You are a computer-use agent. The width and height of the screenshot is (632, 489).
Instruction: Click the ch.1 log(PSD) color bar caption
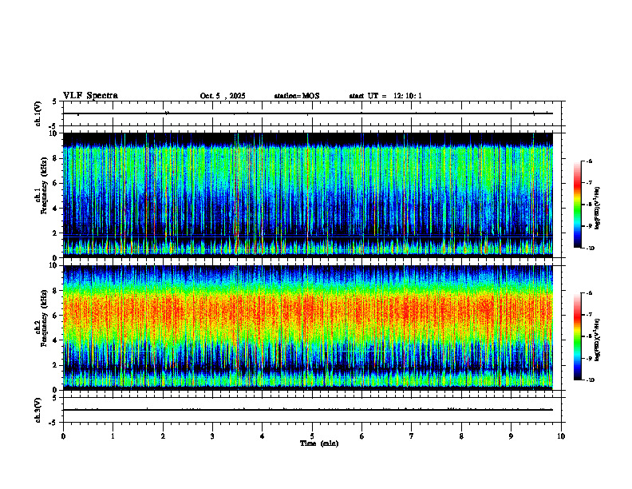tap(598, 208)
